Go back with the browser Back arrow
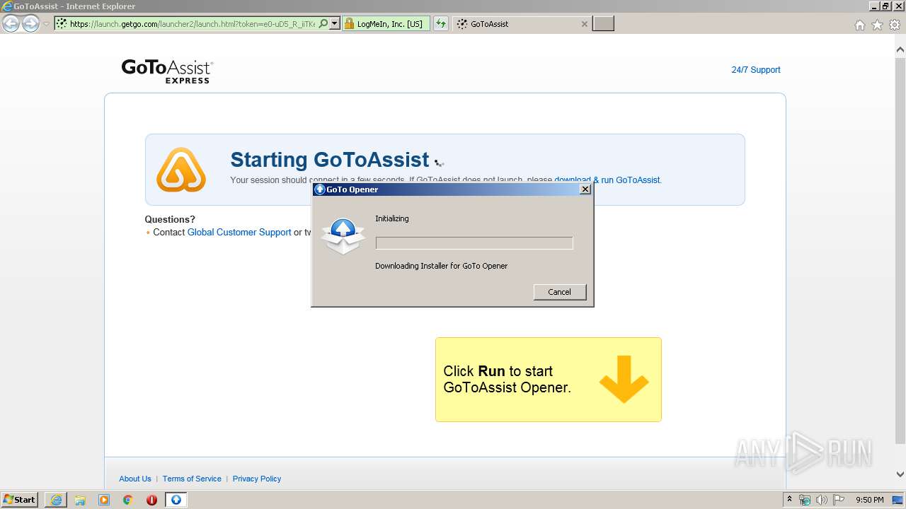 click(11, 24)
